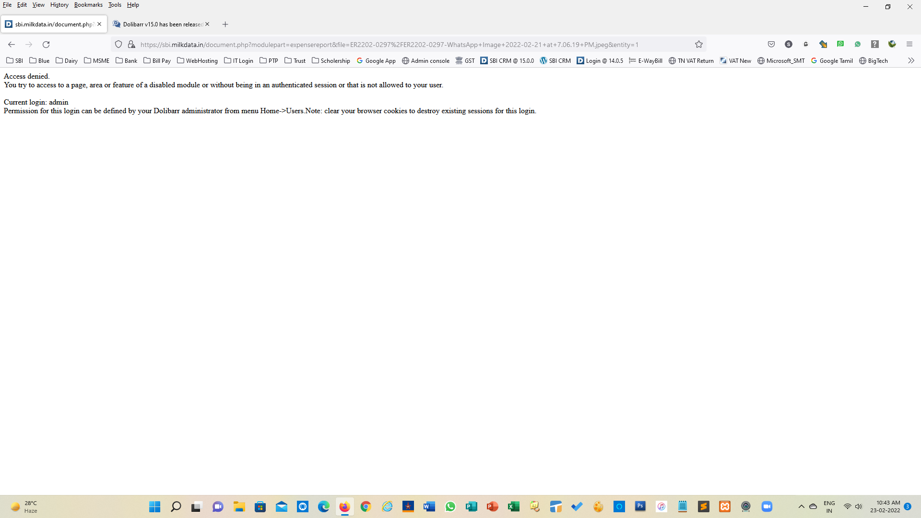Select the sbi.milkdata.in document.php tab
921x518 pixels.
tap(53, 24)
